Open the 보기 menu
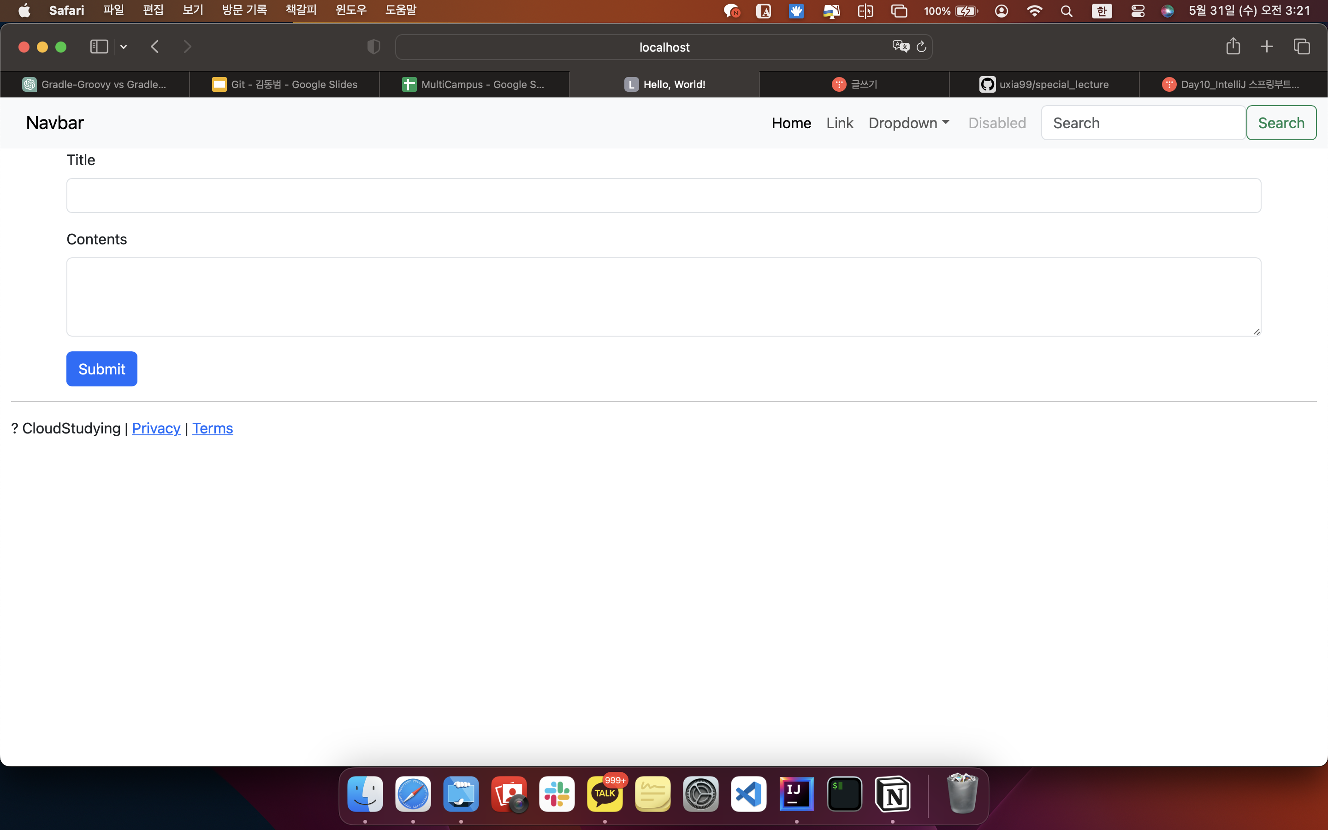Image resolution: width=1328 pixels, height=830 pixels. point(193,11)
